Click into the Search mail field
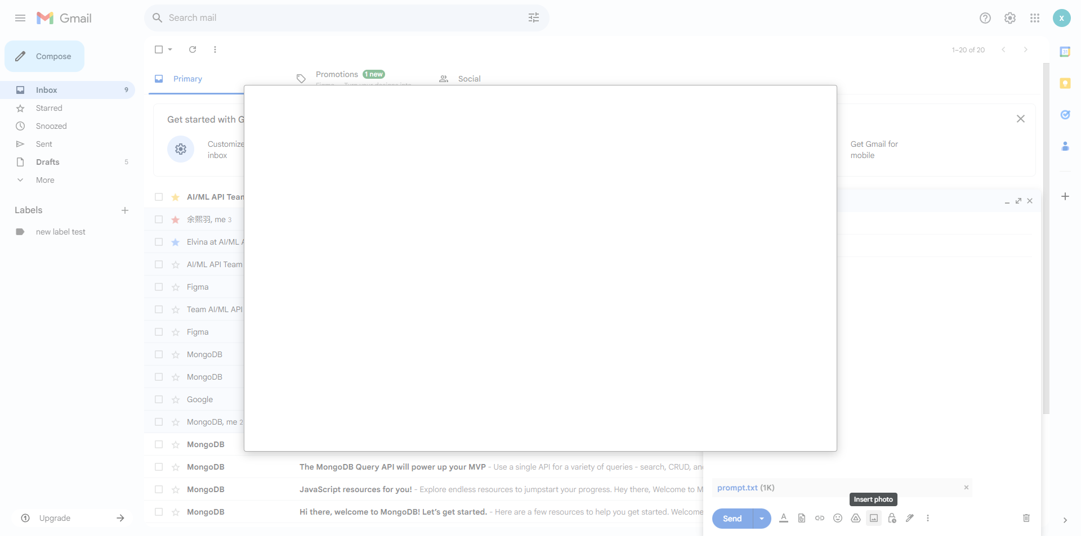The width and height of the screenshot is (1081, 536). [x=346, y=18]
